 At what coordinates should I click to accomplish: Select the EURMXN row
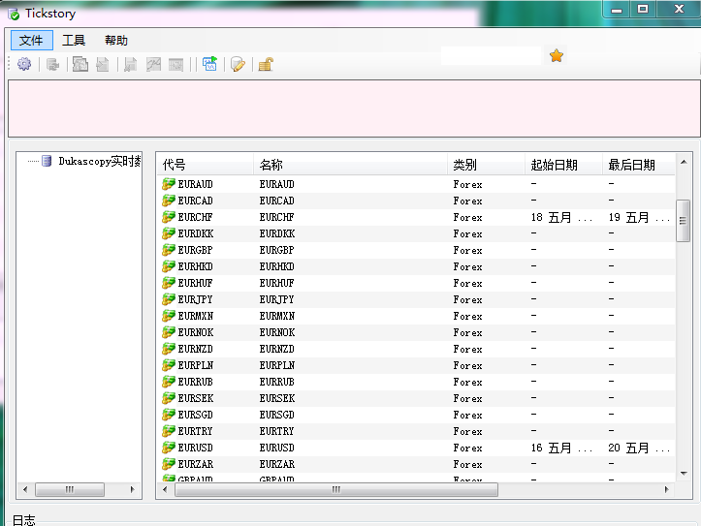click(x=416, y=316)
